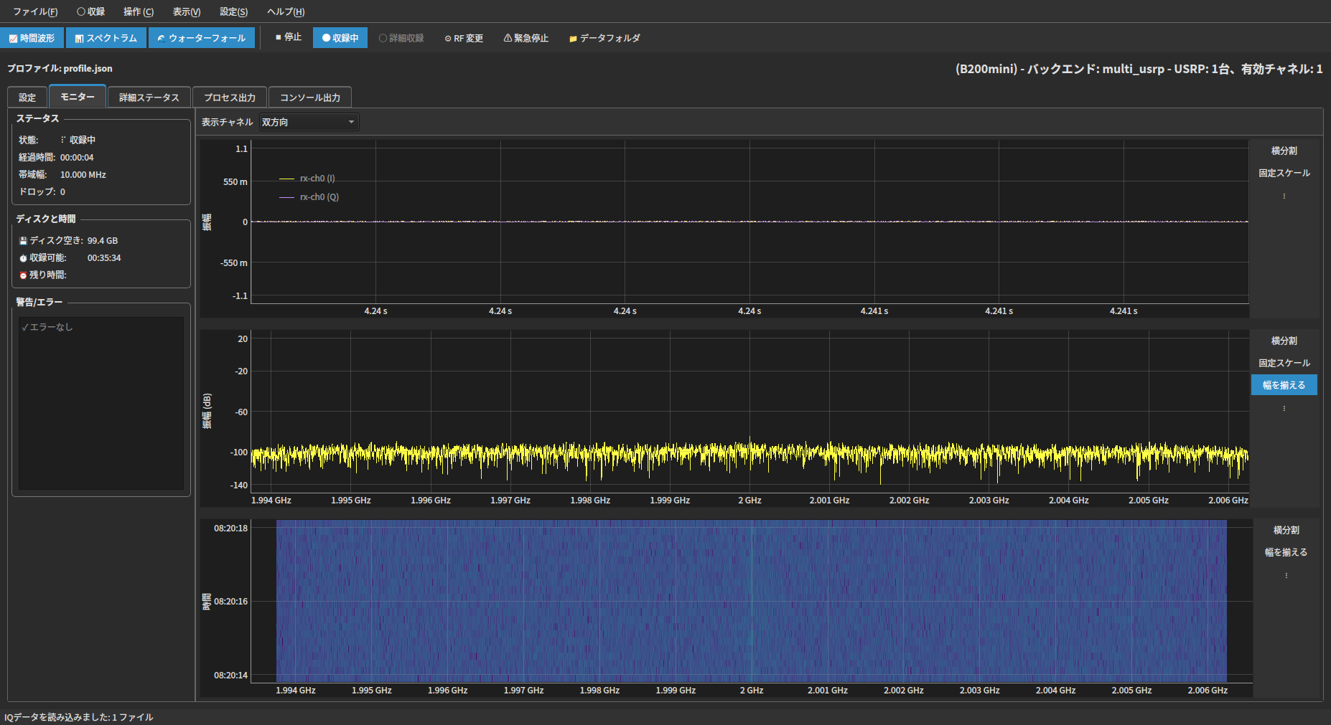Click 横分割 beside the spectrum plot
This screenshot has height=725, width=1331.
click(1284, 341)
